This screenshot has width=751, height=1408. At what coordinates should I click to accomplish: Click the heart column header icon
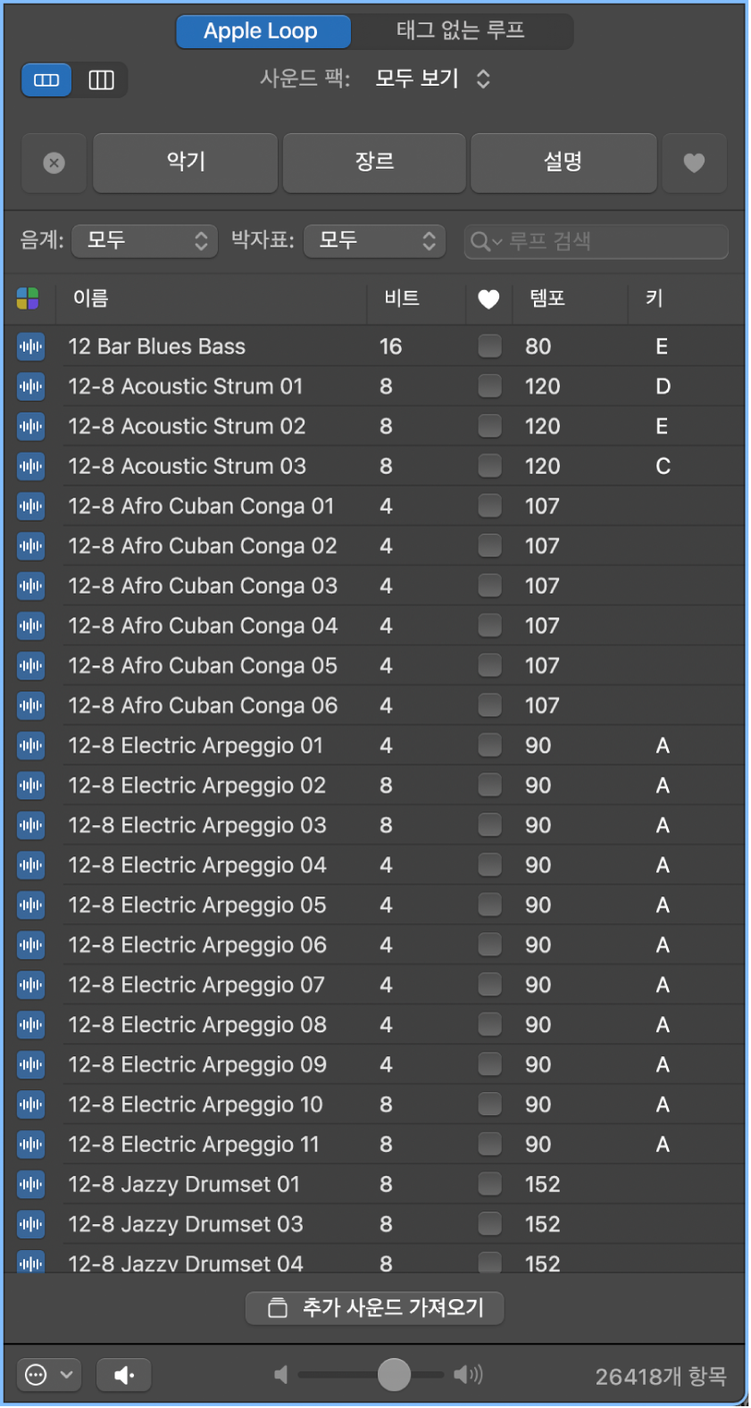[x=488, y=299]
